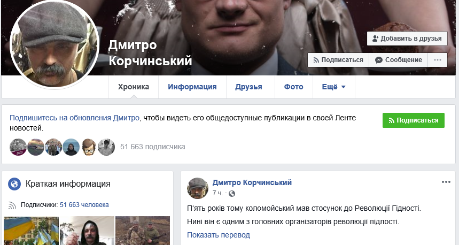Expand the Ещё dropdown tab
Image resolution: width=459 pixels, height=245 pixels.
pos(334,87)
